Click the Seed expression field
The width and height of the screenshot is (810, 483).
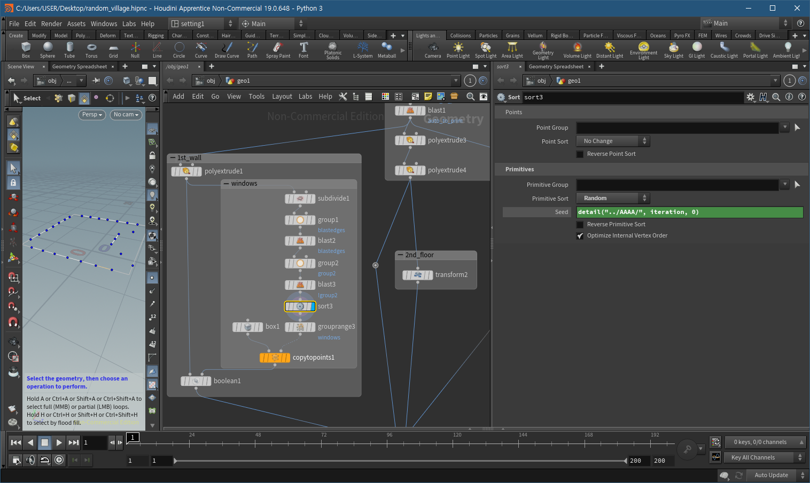(x=690, y=212)
